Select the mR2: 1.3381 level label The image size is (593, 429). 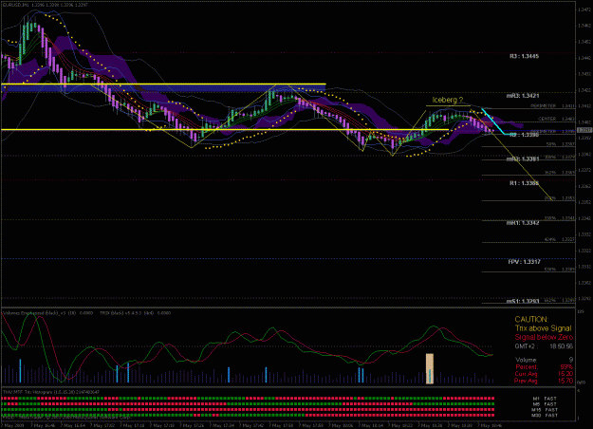click(x=523, y=159)
